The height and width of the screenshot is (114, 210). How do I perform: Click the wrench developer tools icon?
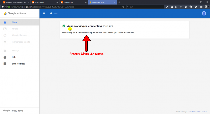coord(167,7)
